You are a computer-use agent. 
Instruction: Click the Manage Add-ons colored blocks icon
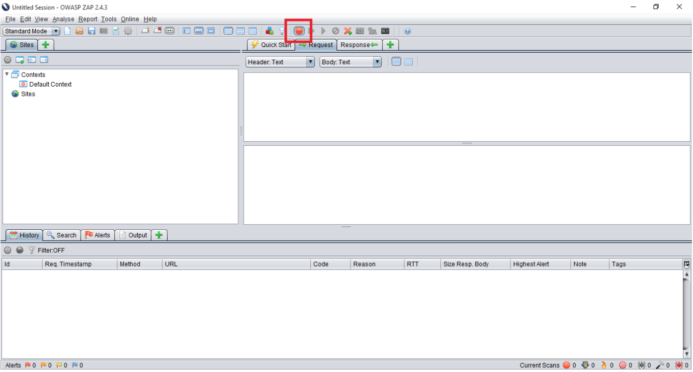269,31
